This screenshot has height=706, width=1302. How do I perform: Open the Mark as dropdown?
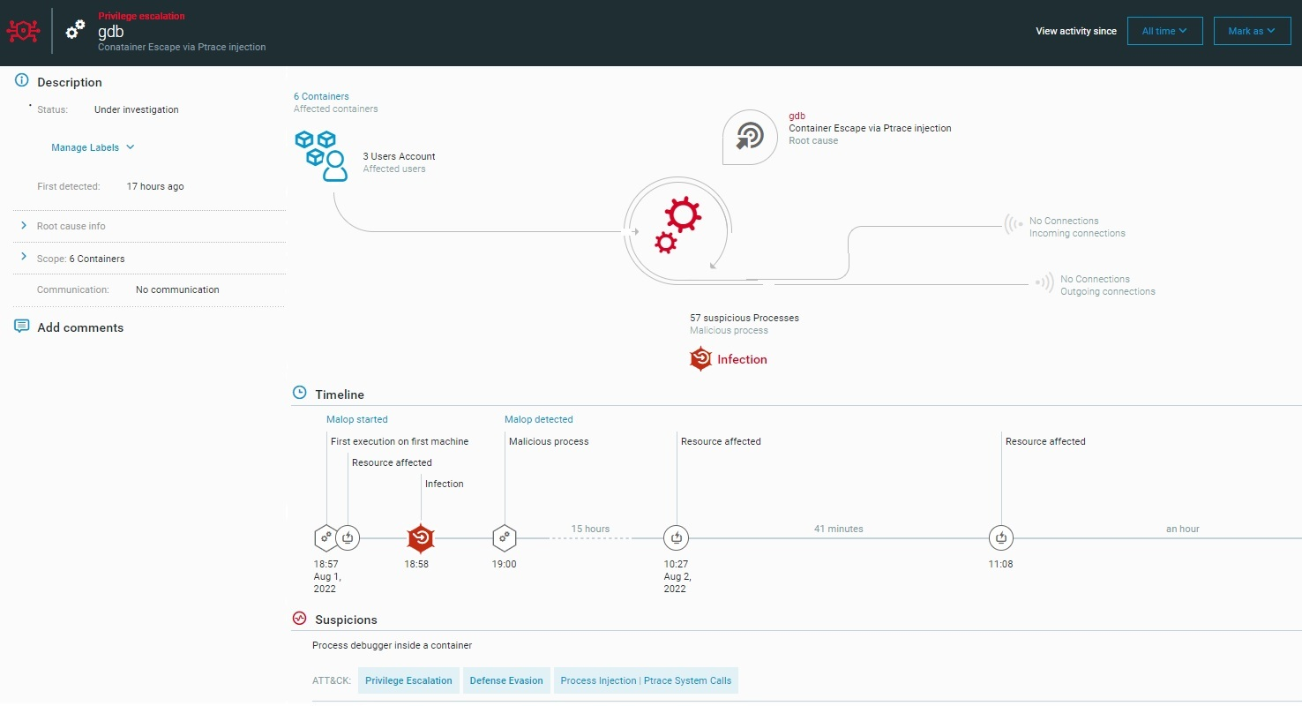coord(1252,31)
